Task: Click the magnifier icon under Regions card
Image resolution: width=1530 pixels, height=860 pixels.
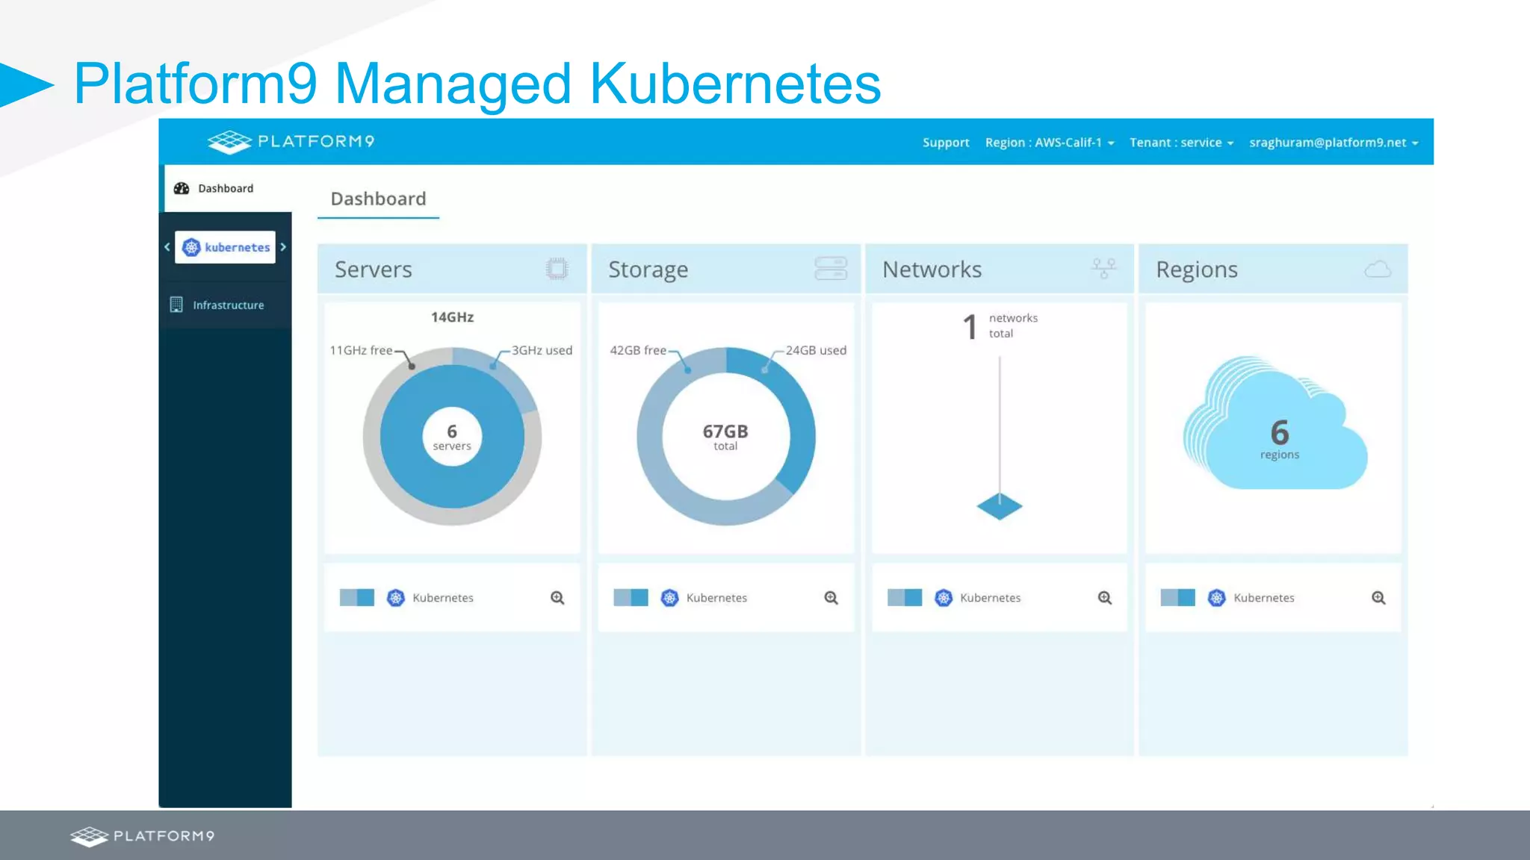Action: click(x=1378, y=598)
